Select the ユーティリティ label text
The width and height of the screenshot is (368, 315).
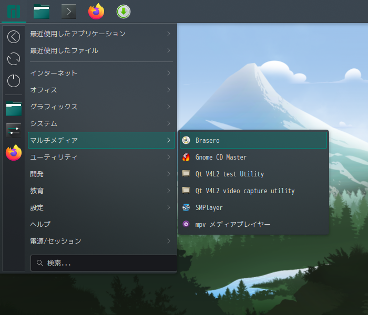point(54,157)
